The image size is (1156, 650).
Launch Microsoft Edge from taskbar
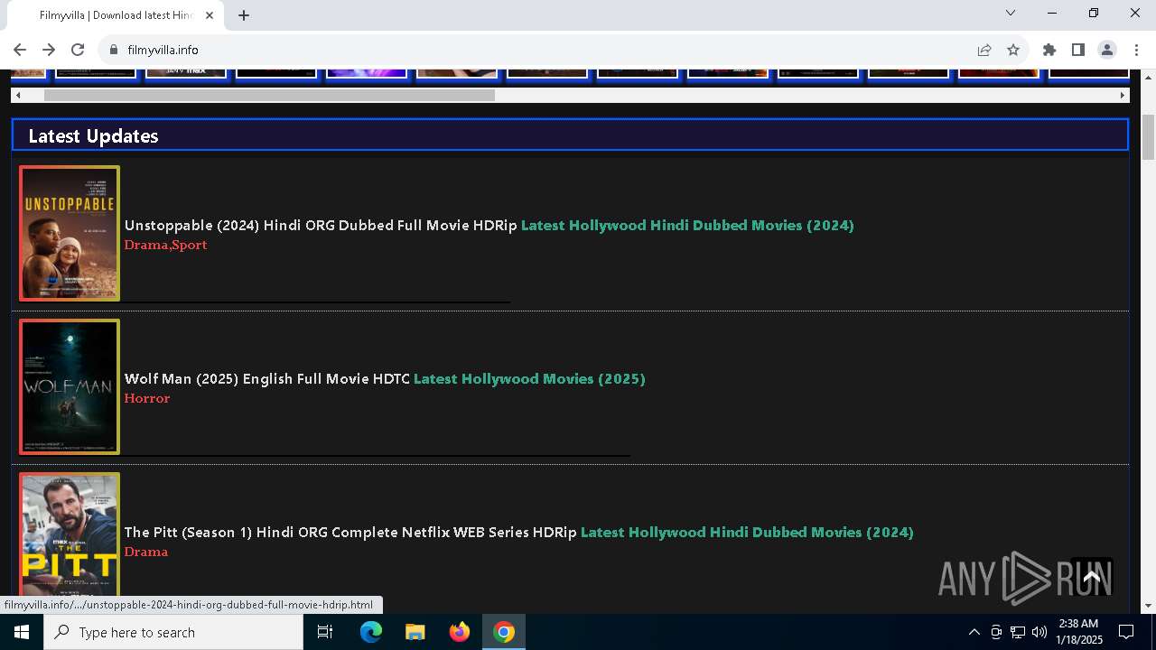click(x=371, y=632)
